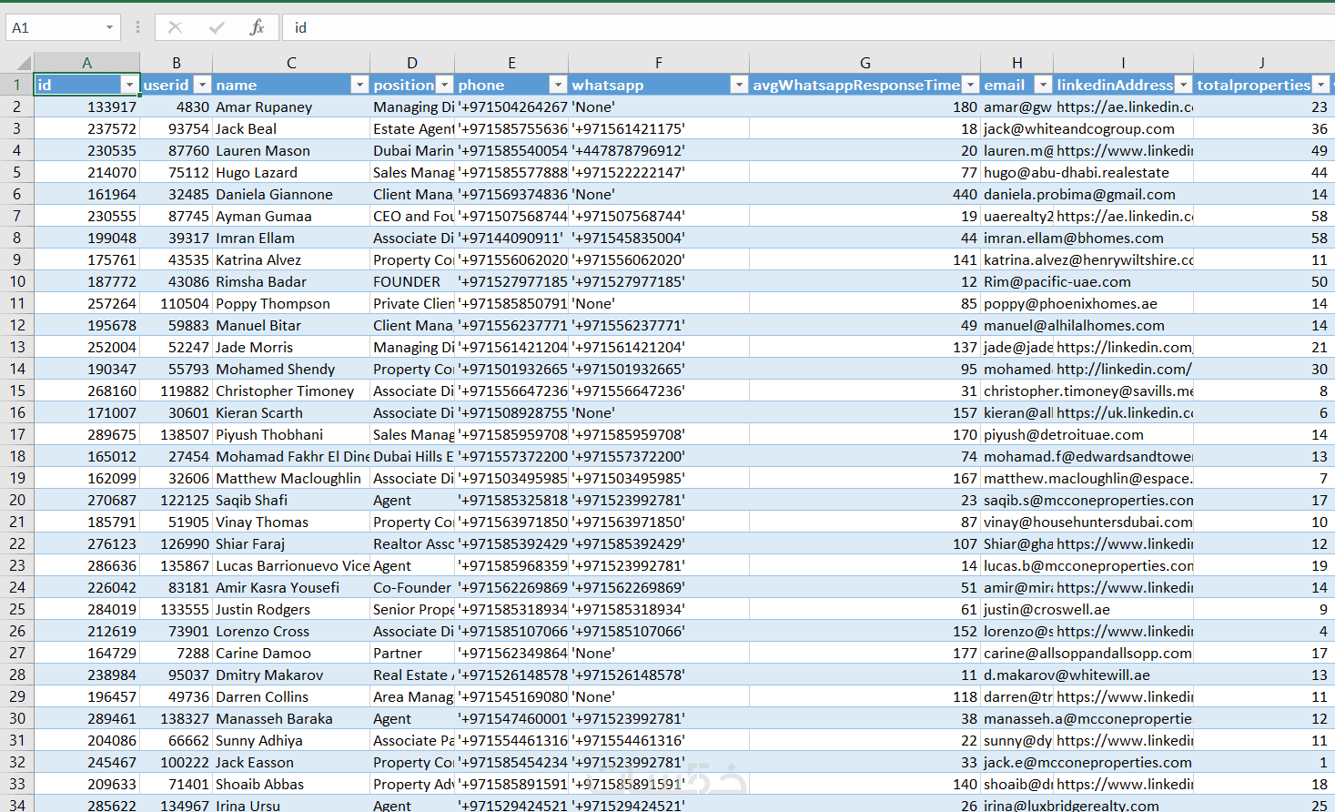Select the name cell Matthew Macloughlin

(291, 478)
